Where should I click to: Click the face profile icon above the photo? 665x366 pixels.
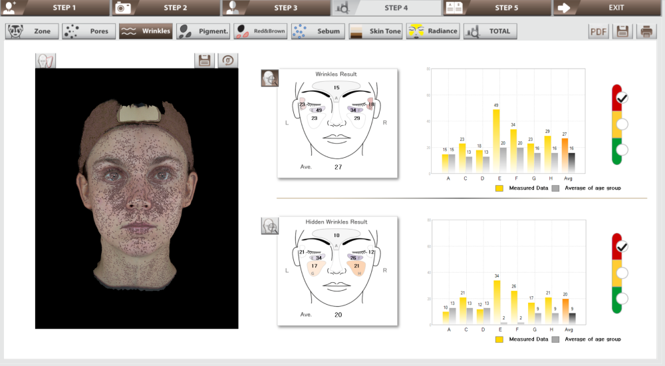pos(45,61)
